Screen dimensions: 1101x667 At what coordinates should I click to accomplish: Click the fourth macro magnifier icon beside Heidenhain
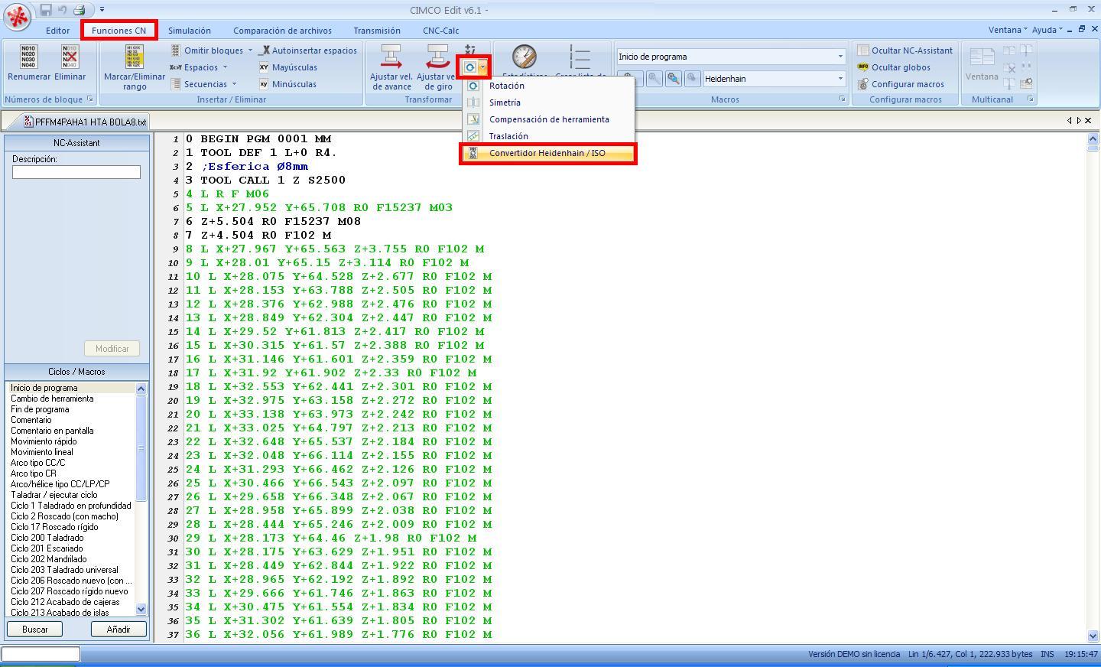pos(692,79)
